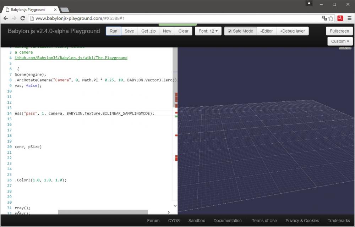The image size is (355, 227).
Task: Open the Documentation footer menu item
Action: [228, 221]
